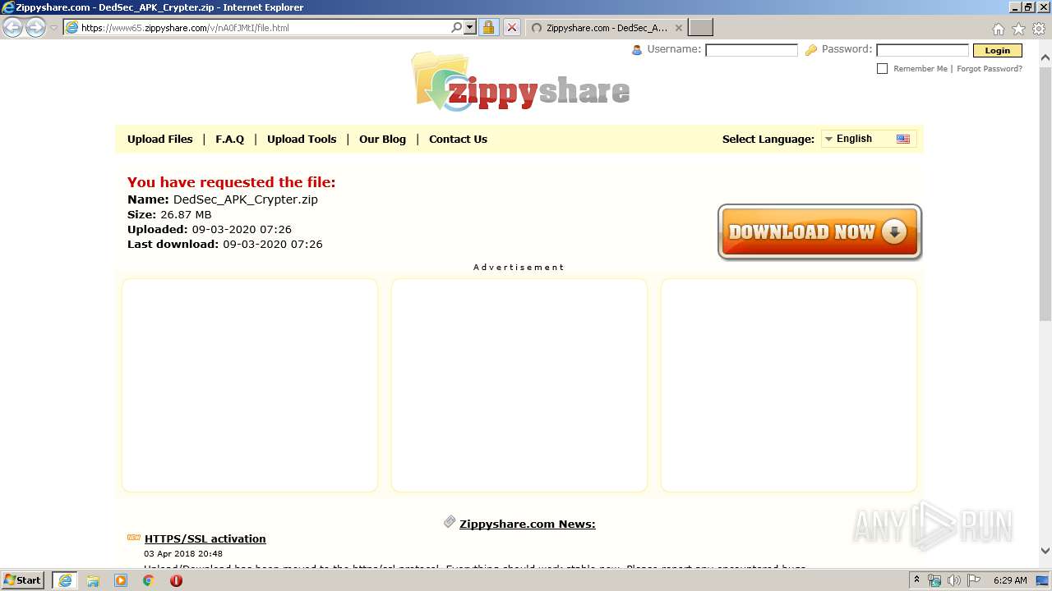
Task: Open the Contact Us menu item
Action: point(458,139)
